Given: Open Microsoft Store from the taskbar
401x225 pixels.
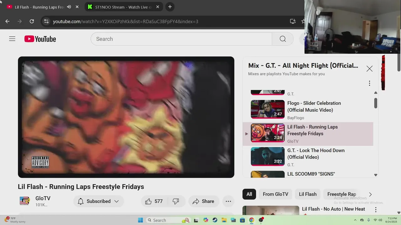Looking at the screenshot, I should click(242, 220).
